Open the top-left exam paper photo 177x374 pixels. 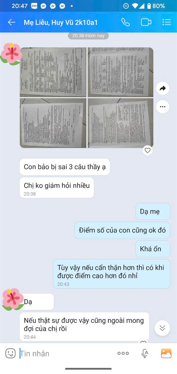coord(53,72)
